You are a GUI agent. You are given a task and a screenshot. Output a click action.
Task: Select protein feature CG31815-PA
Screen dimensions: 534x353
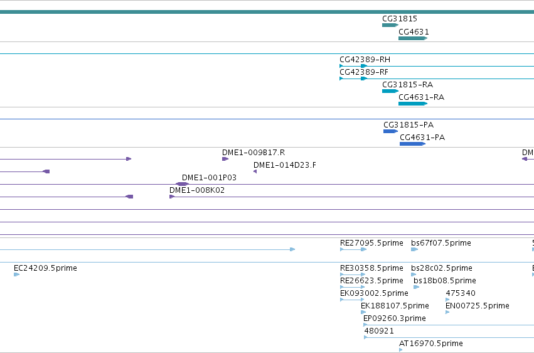pyautogui.click(x=409, y=125)
